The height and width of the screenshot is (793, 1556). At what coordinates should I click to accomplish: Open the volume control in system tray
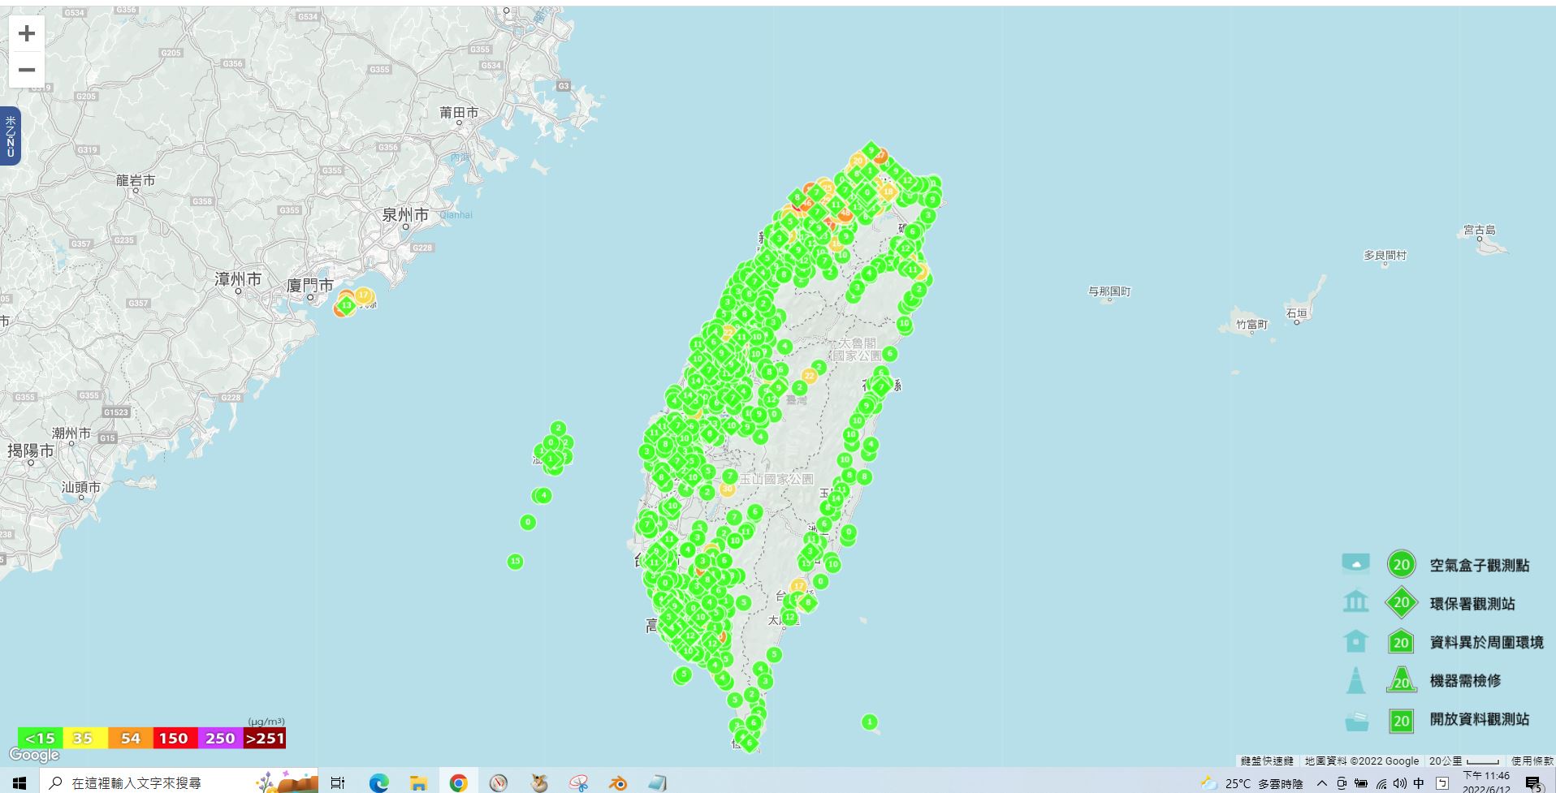(x=1399, y=782)
